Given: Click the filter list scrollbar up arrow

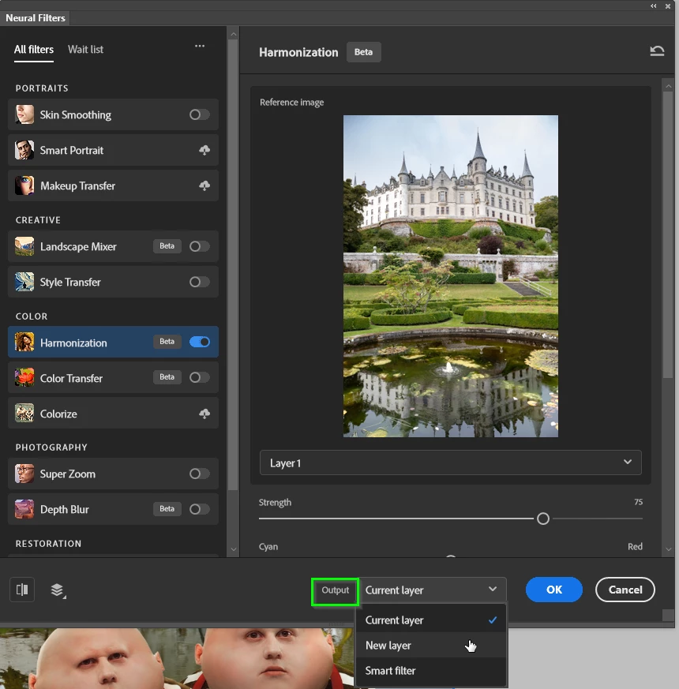Looking at the screenshot, I should pos(234,34).
